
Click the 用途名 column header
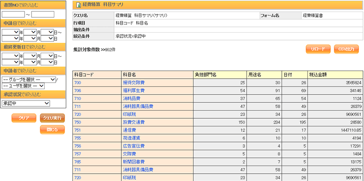click(264, 75)
